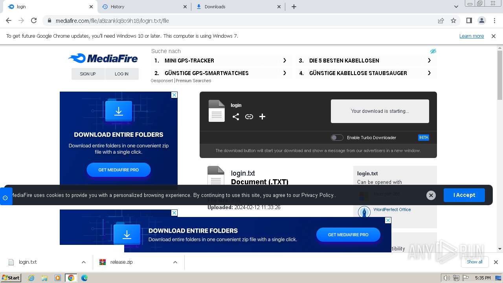Toggle the Chrome side panel icon
This screenshot has height=283, width=503.
(x=469, y=20)
